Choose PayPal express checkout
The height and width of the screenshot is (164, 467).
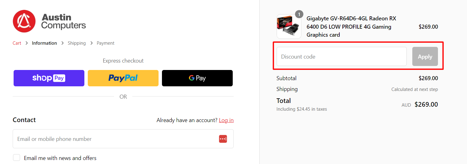point(123,78)
